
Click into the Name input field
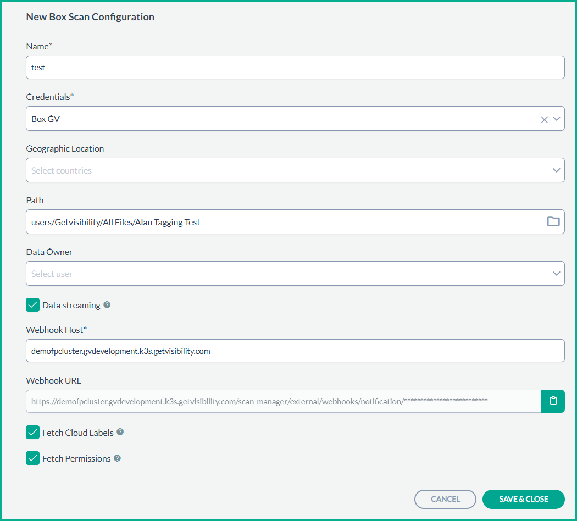pos(295,68)
